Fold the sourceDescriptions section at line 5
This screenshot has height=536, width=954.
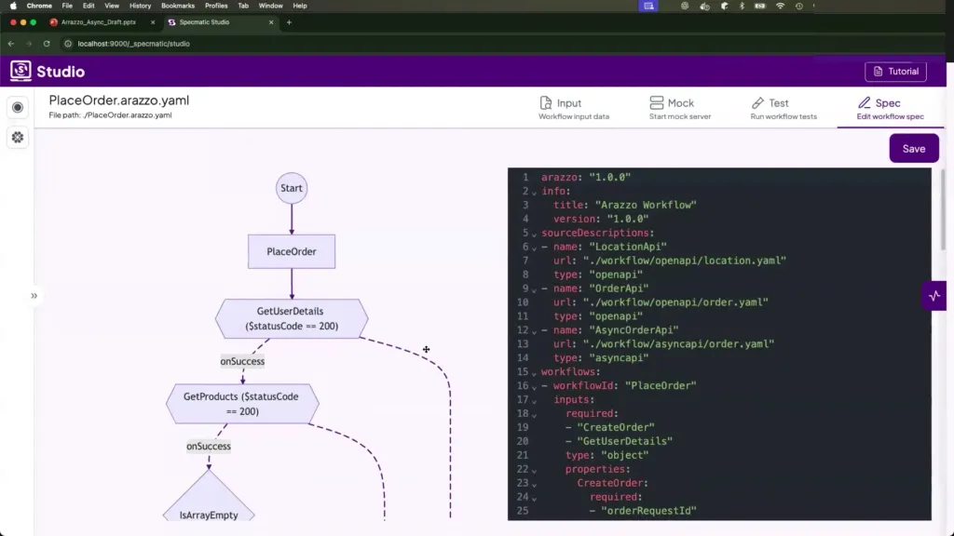(x=534, y=234)
